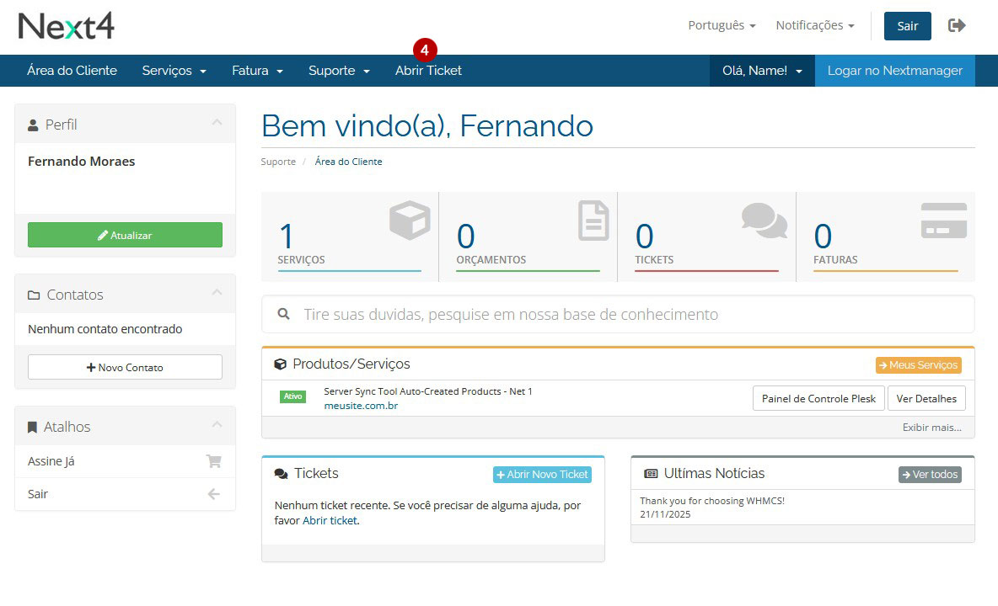Open the meusite.com.br link
This screenshot has height=606, width=998.
361,406
